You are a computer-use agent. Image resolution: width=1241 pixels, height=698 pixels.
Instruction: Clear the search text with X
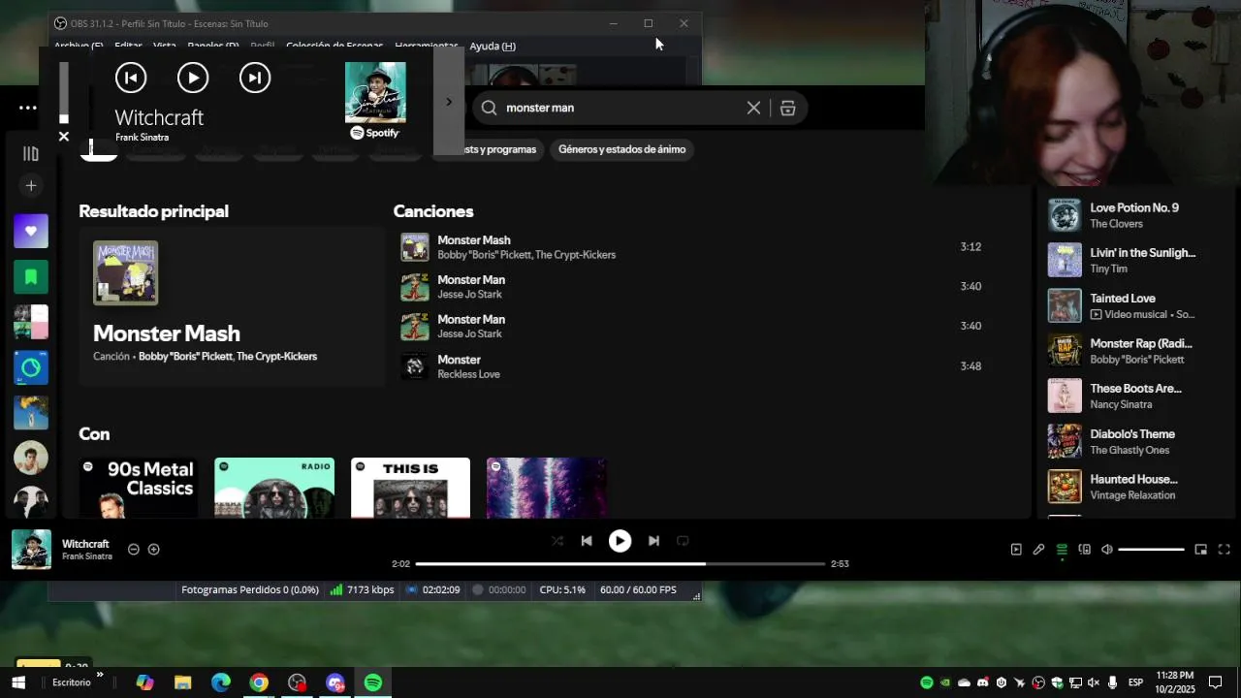click(x=753, y=108)
